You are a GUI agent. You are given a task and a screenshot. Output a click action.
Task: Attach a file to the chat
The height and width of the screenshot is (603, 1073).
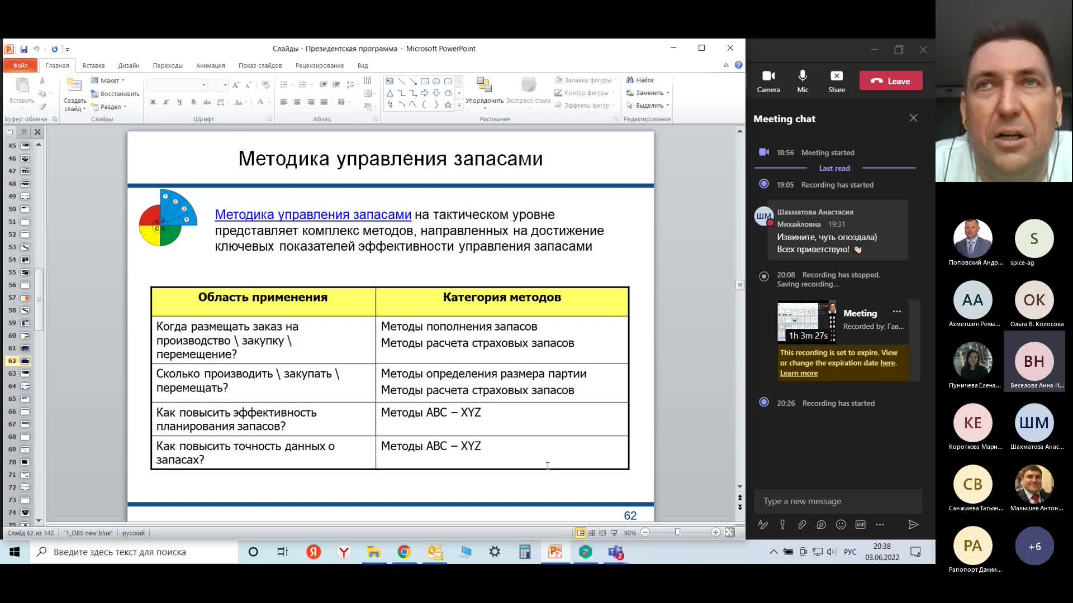[x=802, y=524]
